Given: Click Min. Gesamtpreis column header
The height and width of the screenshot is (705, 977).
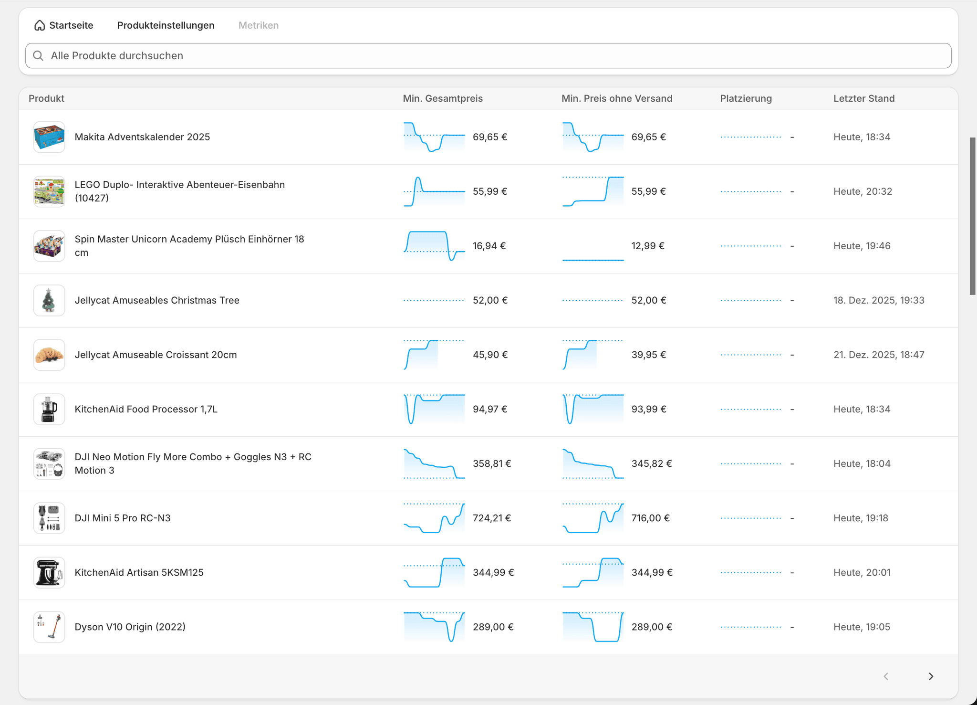Looking at the screenshot, I should [x=443, y=98].
